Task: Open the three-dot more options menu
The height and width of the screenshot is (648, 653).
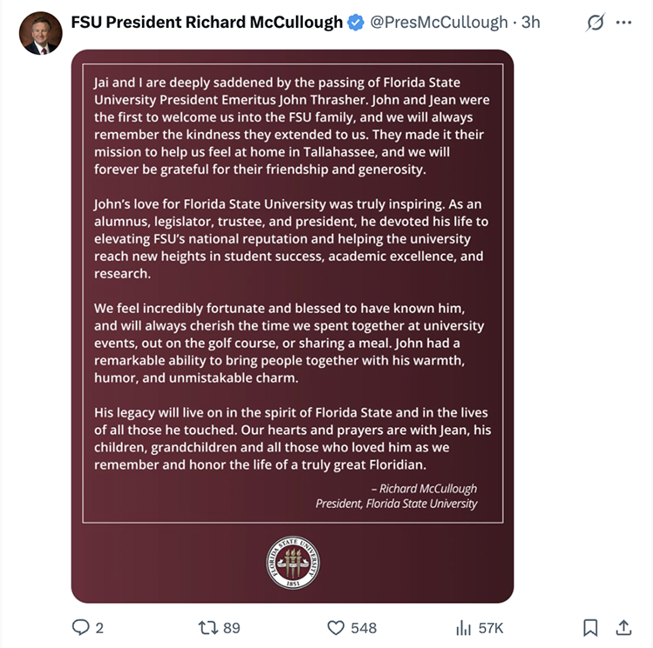Action: click(x=623, y=23)
